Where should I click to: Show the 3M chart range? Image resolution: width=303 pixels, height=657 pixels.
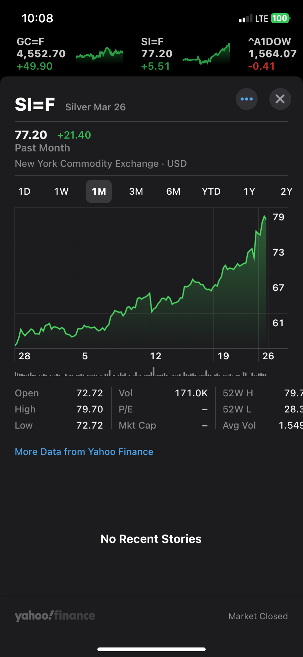click(x=136, y=191)
